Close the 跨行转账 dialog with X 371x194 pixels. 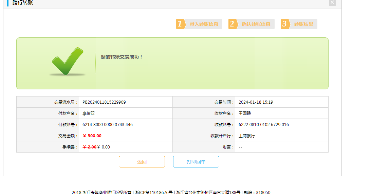click(332, 2)
